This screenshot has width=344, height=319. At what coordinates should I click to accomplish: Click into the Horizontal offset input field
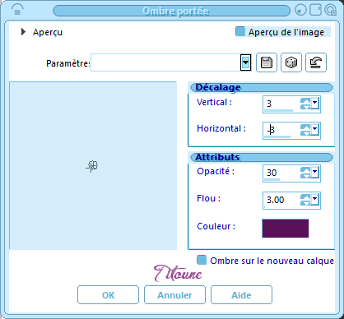pos(281,130)
